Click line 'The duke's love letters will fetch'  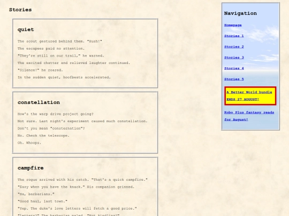pyautogui.click(x=77, y=209)
